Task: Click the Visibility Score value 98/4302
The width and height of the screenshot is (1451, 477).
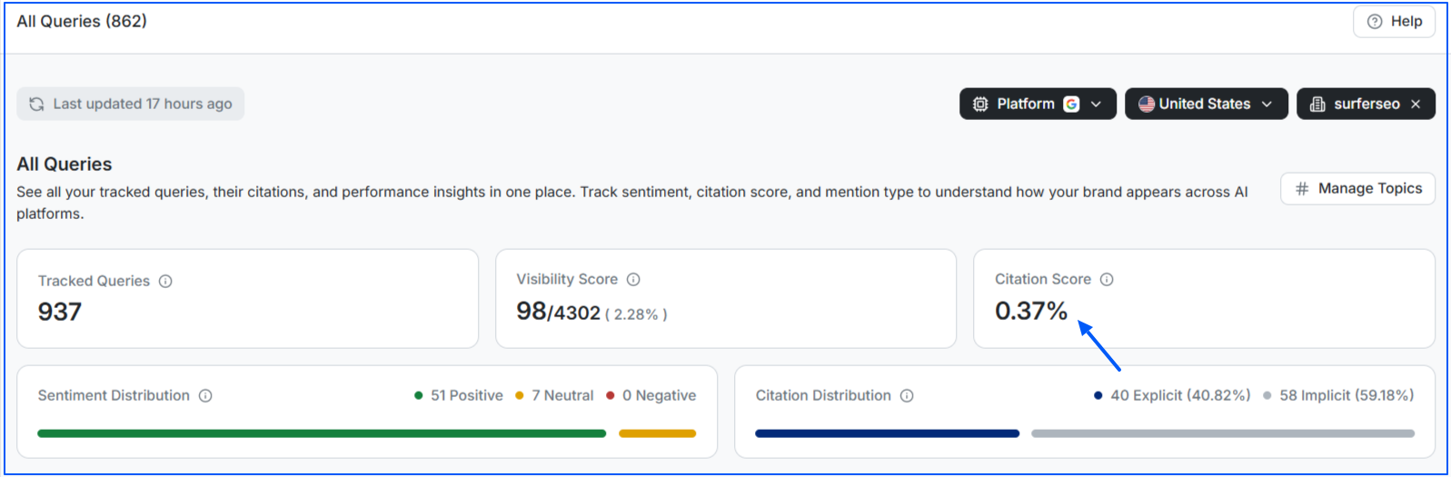Action: click(559, 312)
